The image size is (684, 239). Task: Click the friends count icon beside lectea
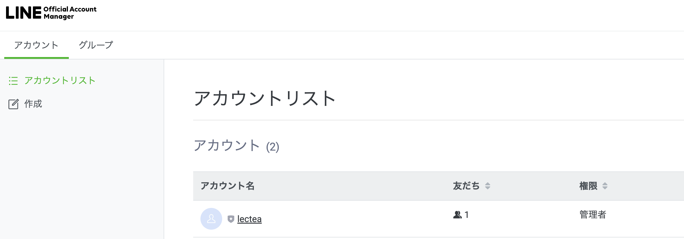pos(457,214)
